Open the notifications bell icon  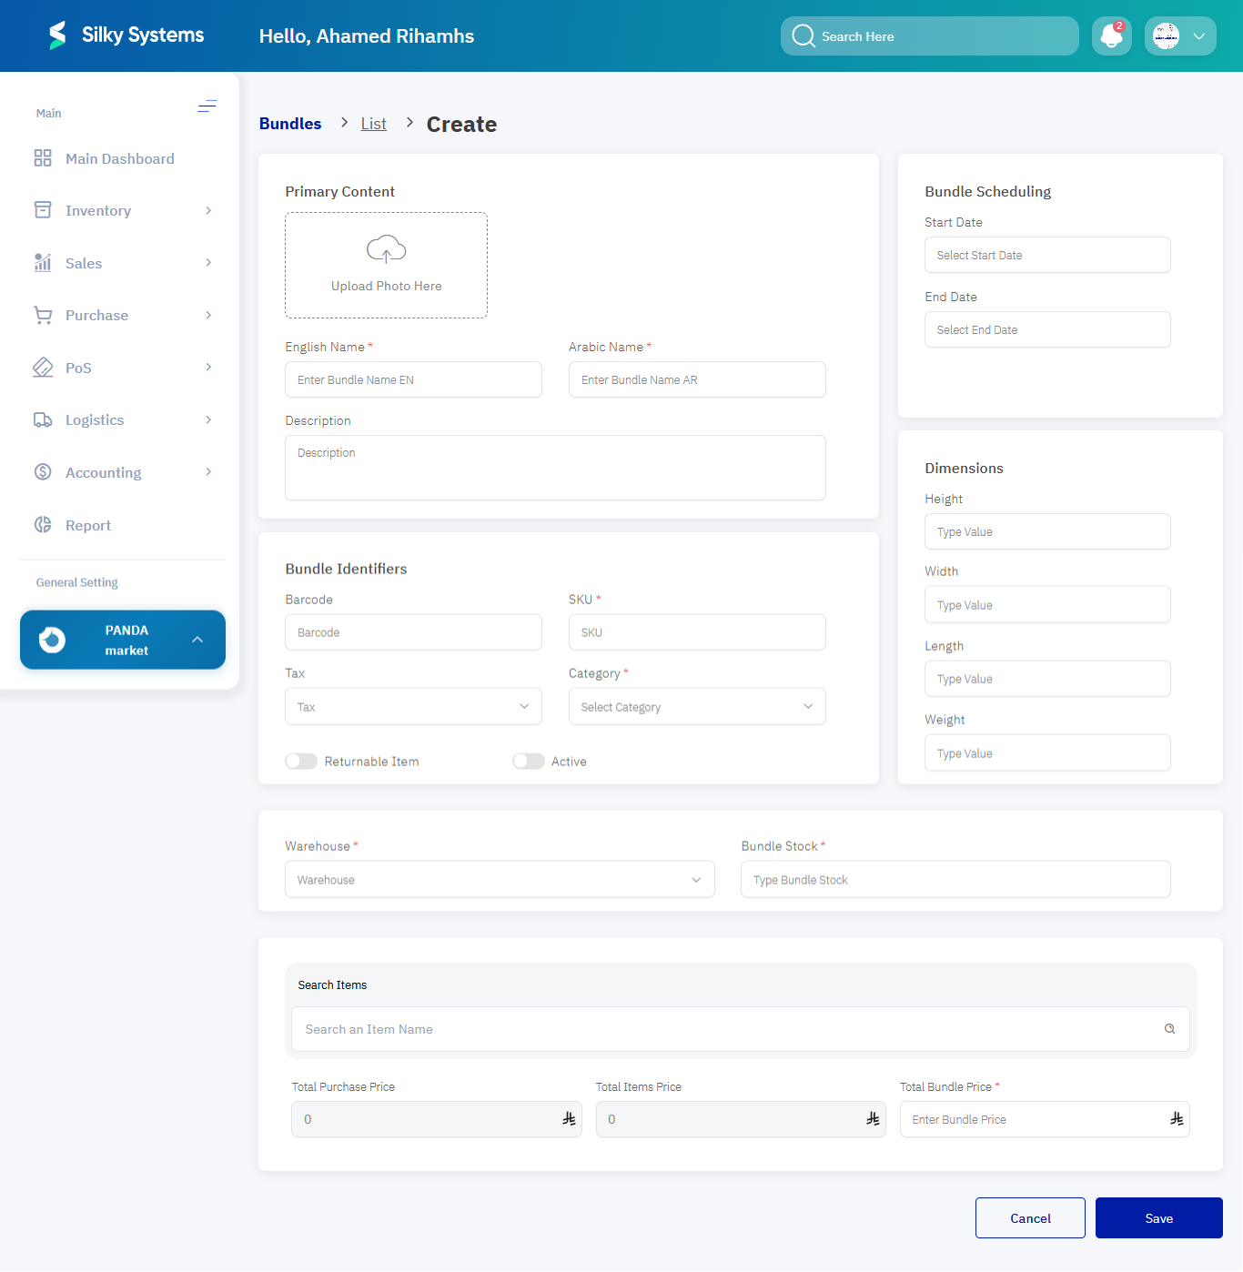(1111, 35)
